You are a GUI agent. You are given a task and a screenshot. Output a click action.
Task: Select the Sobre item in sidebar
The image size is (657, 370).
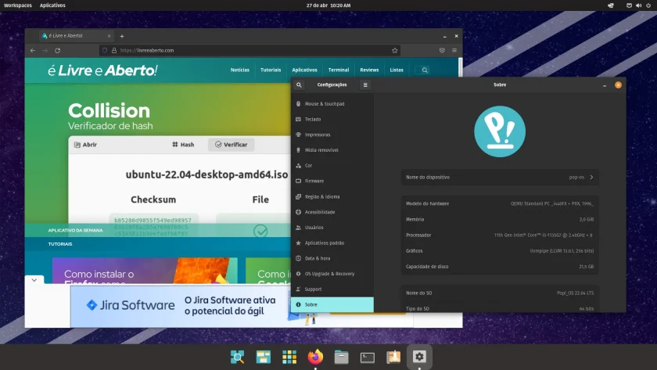332,304
